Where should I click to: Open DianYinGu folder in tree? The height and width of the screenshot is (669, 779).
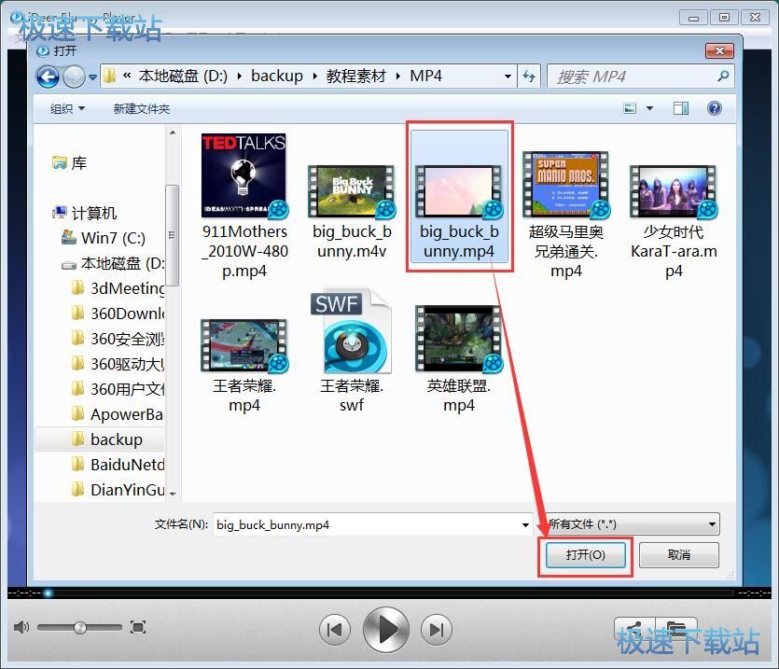118,490
